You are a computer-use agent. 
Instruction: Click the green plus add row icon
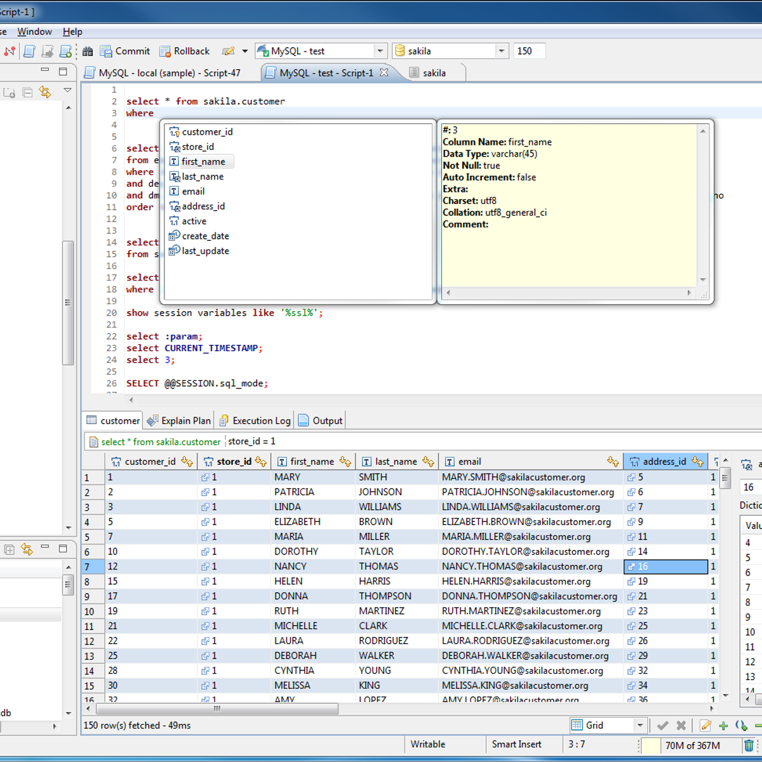pos(723,725)
